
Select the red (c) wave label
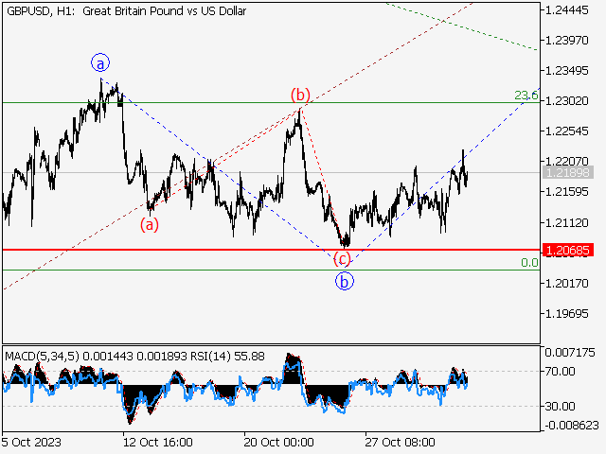[342, 258]
